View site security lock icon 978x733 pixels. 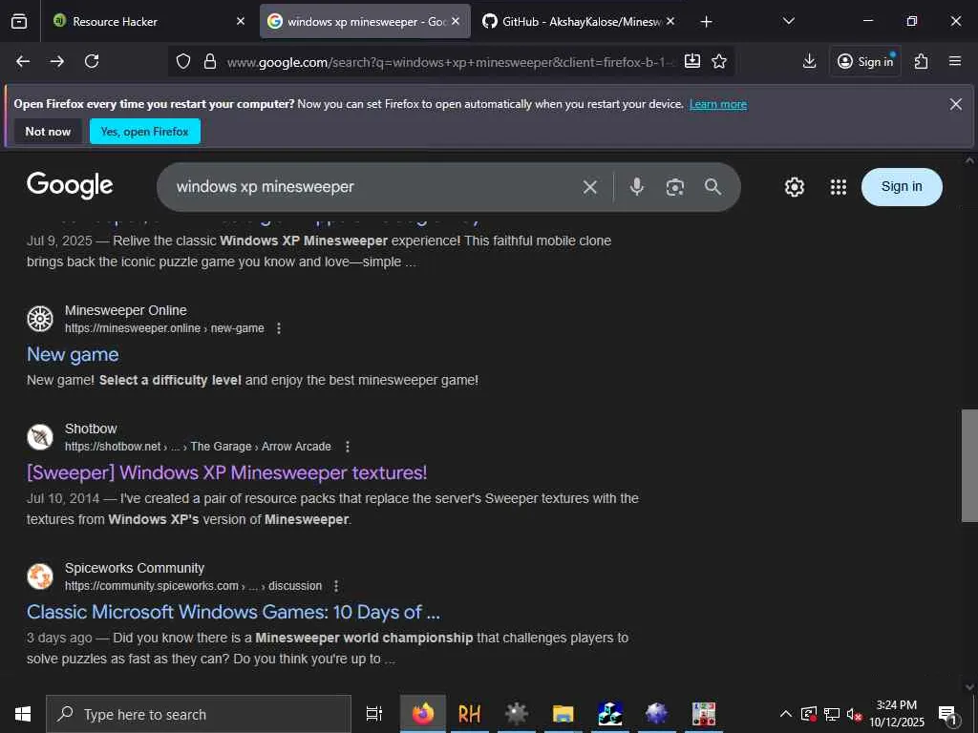coord(210,61)
